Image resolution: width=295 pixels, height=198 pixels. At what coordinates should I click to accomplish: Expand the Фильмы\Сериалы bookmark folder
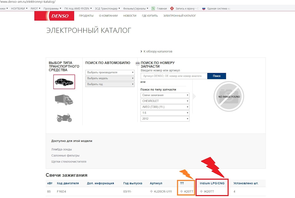coord(136,9)
